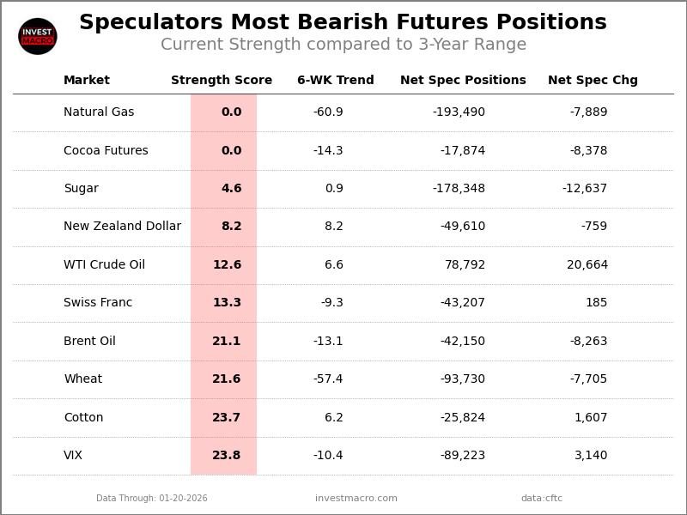Click the VIX market entry
Viewport: 687px width, 515px height.
coord(73,456)
